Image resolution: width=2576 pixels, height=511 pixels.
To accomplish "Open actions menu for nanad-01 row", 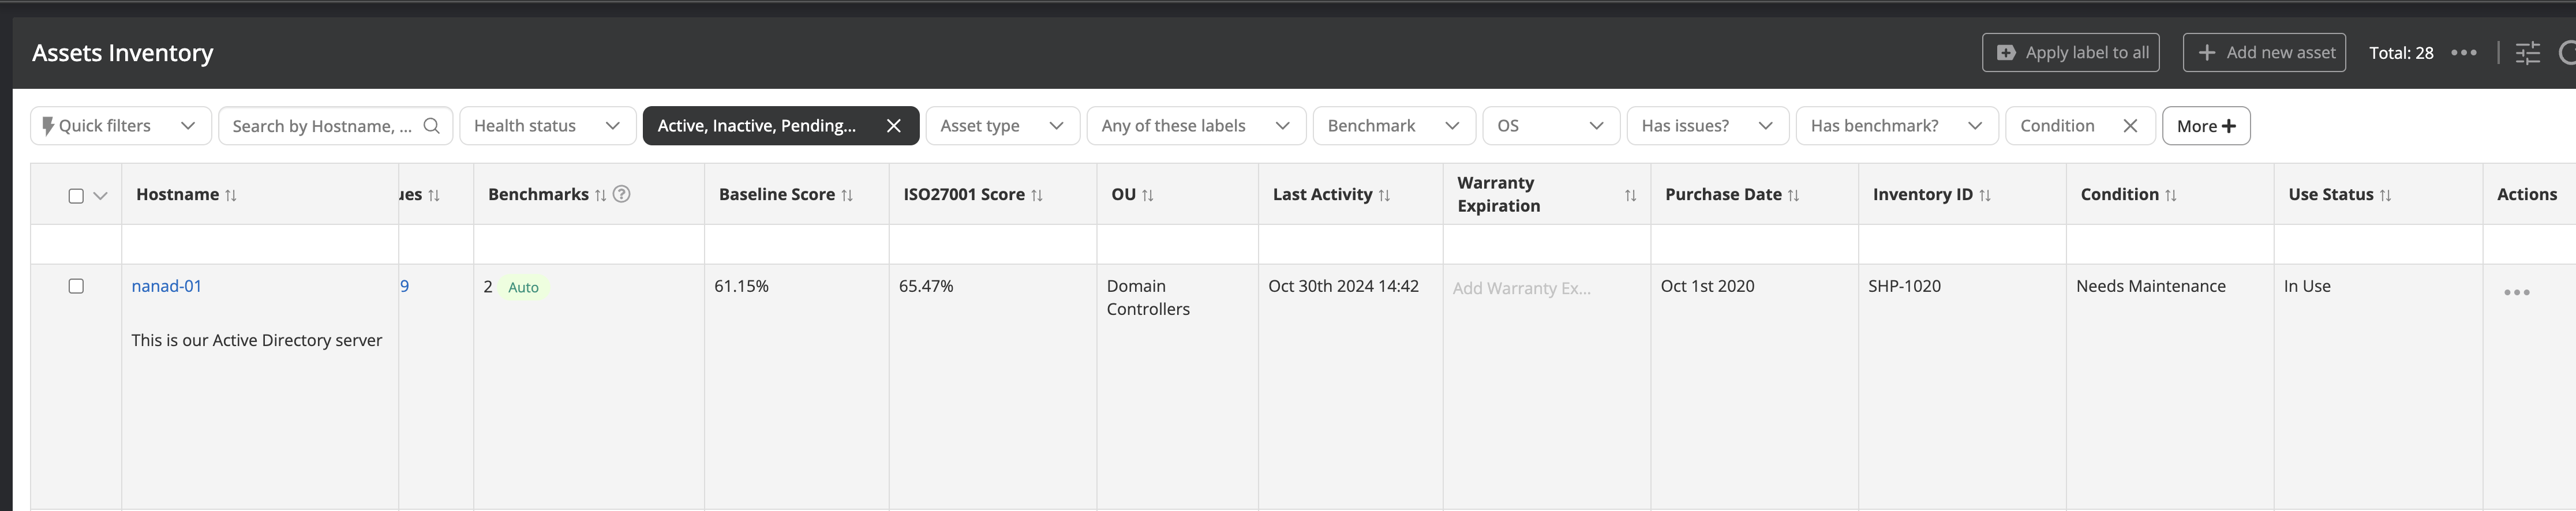I will click(2516, 292).
